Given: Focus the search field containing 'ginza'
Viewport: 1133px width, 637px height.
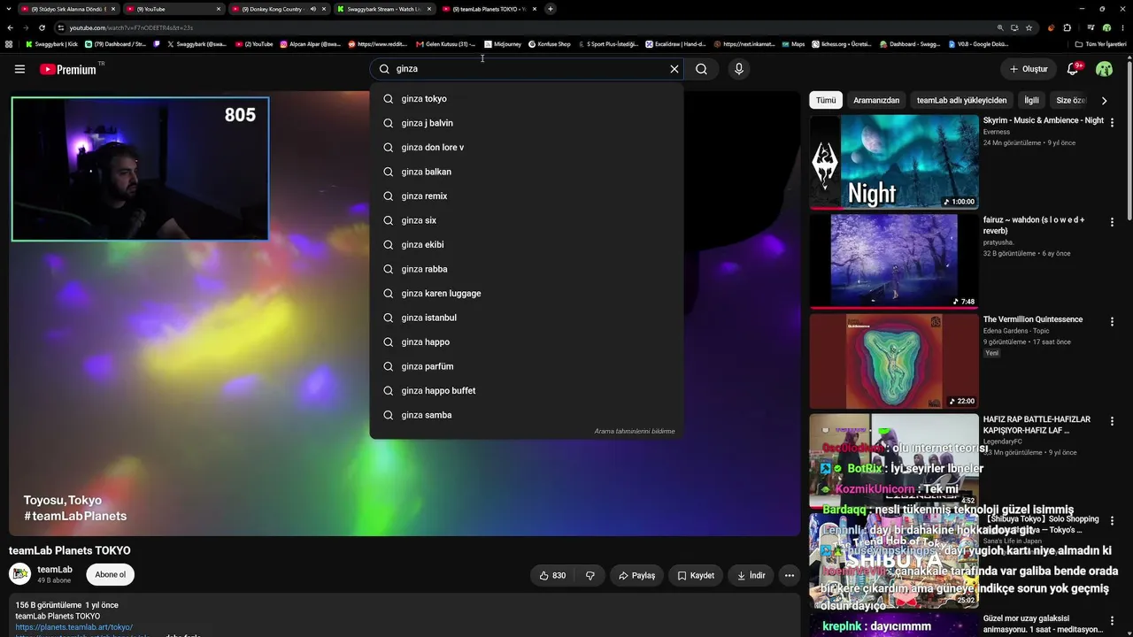Looking at the screenshot, I should click(527, 69).
